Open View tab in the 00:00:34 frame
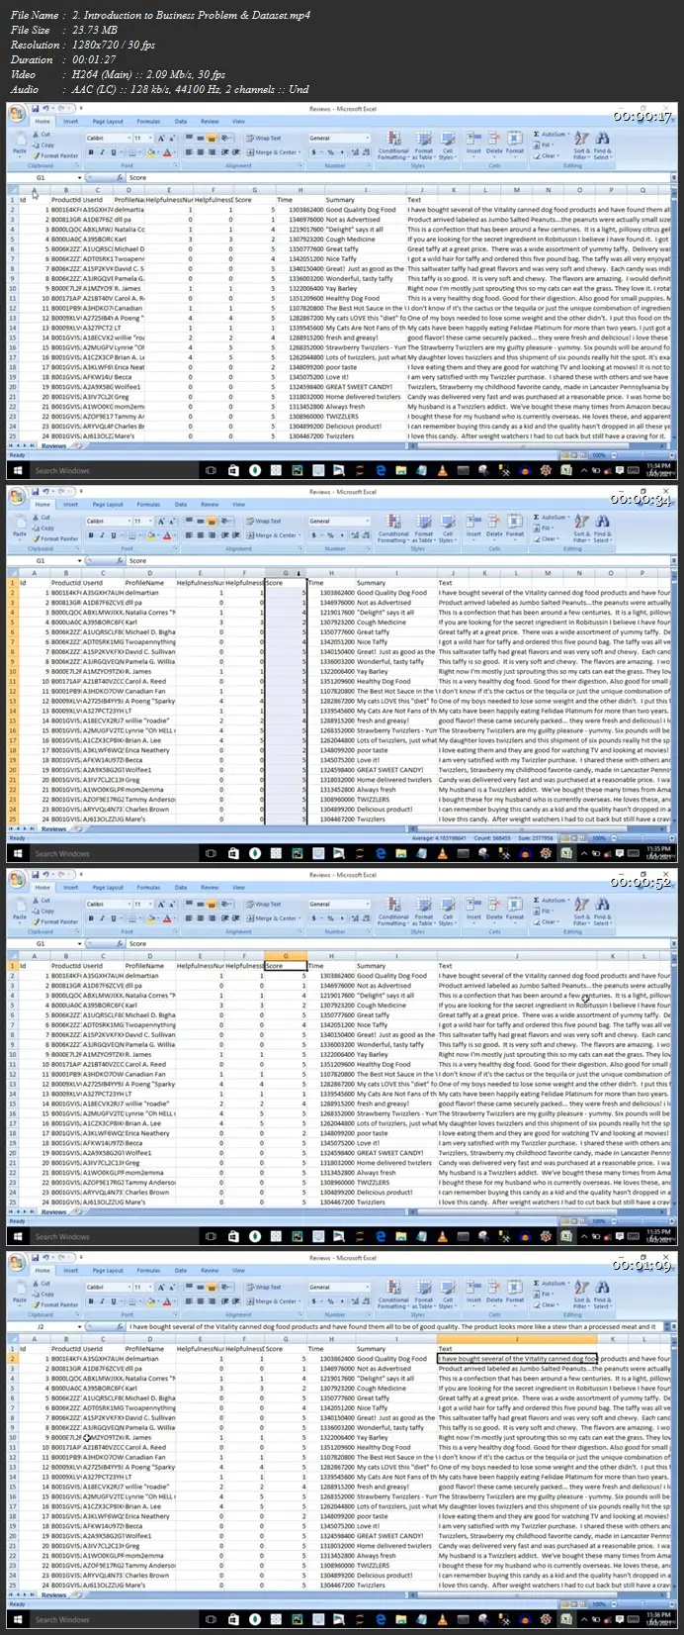This screenshot has height=1635, width=684. tap(238, 504)
